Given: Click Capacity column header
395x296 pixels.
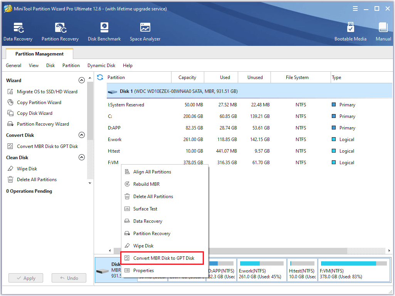Looking at the screenshot, I should click(187, 77).
